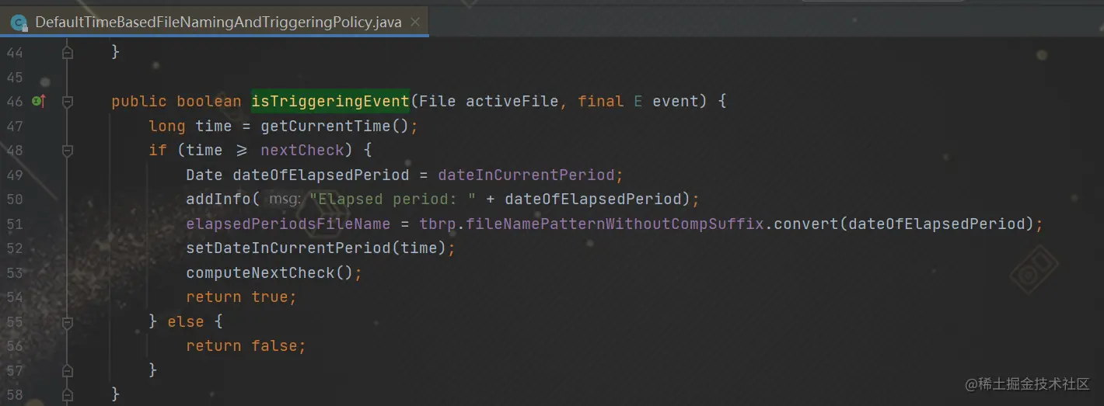Click the activeFile parameter name
1104x406 pixels.
(x=512, y=101)
